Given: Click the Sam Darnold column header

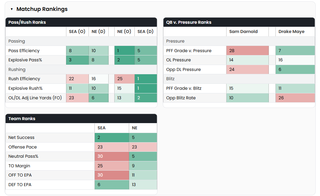Looking at the screenshot, I should tap(243, 32).
